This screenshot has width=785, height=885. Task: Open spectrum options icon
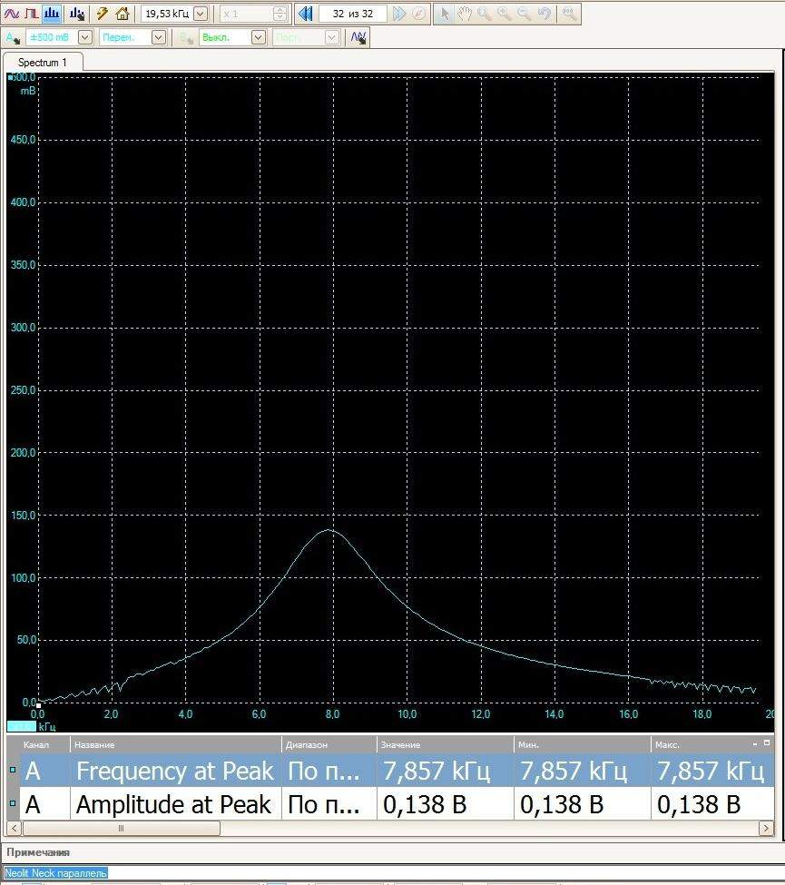pyautogui.click(x=76, y=14)
